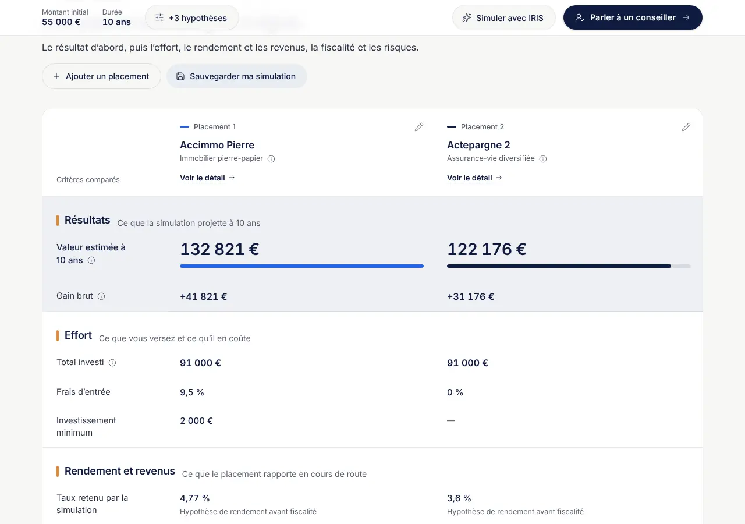The height and width of the screenshot is (524, 745).
Task: Click the Placement 1 label
Action: [x=215, y=127]
